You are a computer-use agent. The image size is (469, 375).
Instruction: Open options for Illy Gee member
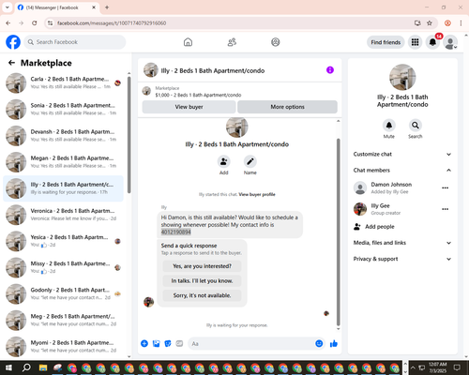click(446, 209)
